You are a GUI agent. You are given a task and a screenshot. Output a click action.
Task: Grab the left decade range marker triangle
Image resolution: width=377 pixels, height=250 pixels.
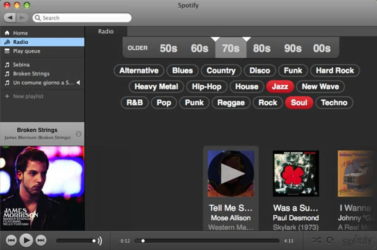(x=215, y=39)
